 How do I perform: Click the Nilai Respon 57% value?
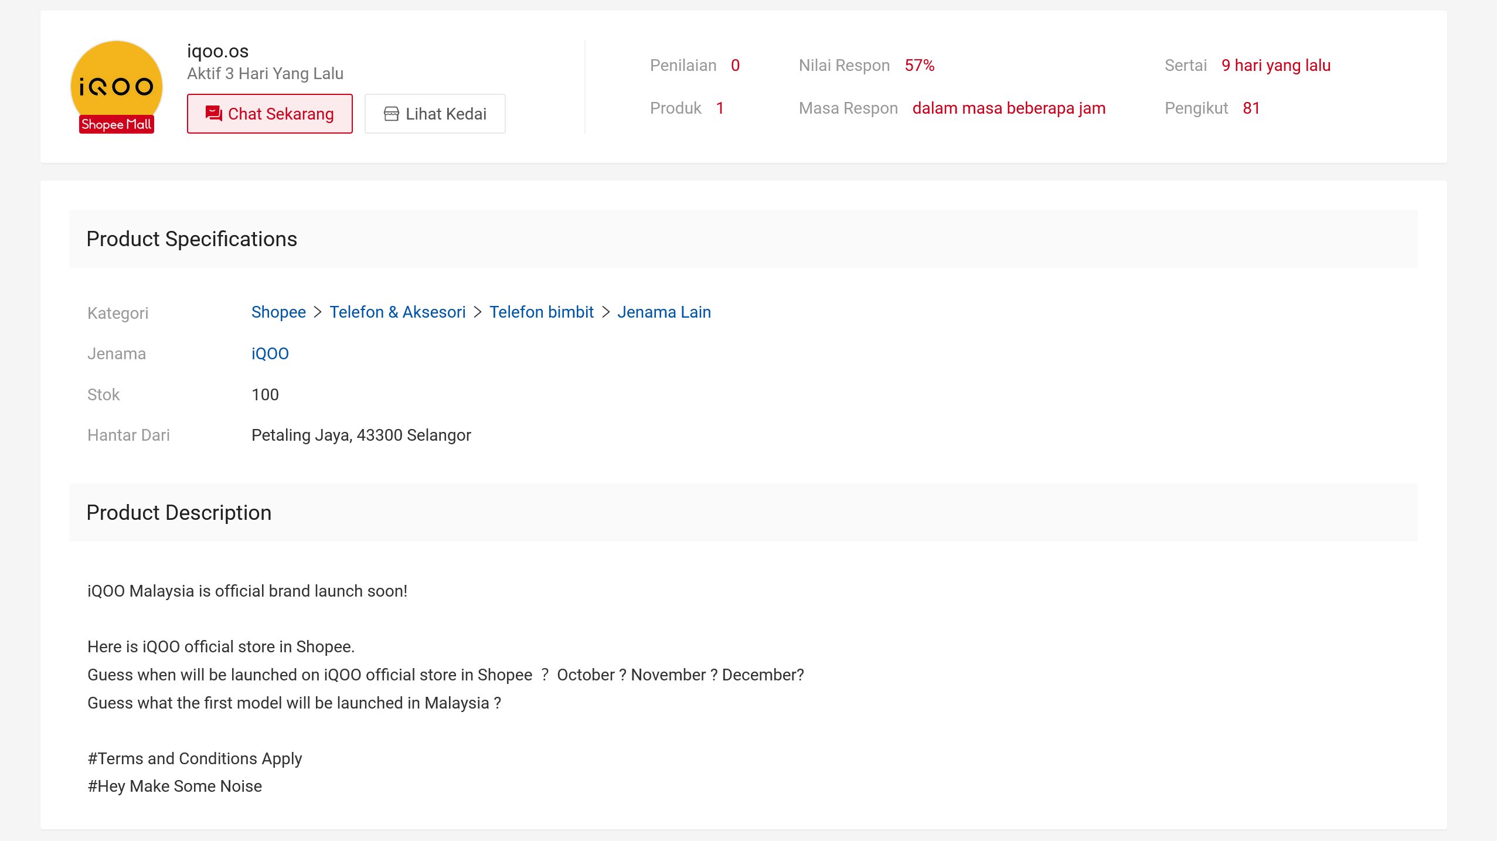tap(919, 66)
